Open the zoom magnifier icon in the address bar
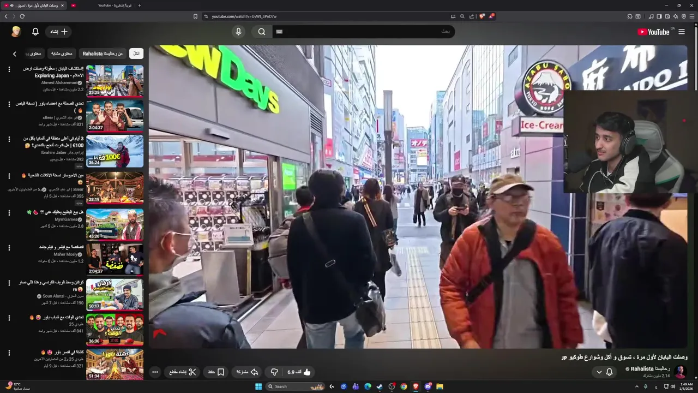Viewport: 698px width, 393px height. click(x=462, y=16)
